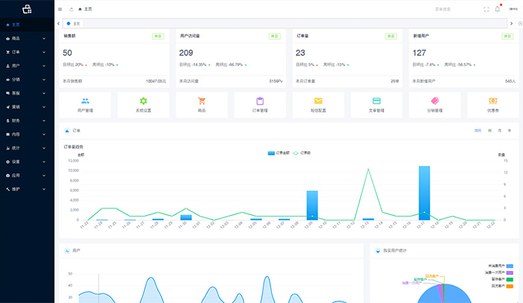Open the 优惠券 coupon shortcut icon
Viewport: 523px width, 303px height.
[493, 100]
